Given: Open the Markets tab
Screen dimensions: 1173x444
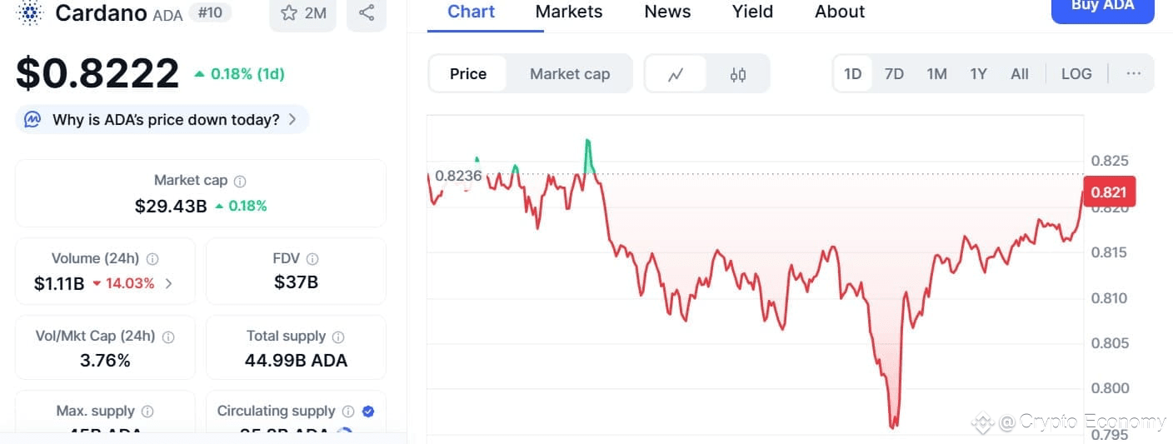Looking at the screenshot, I should pos(569,12).
